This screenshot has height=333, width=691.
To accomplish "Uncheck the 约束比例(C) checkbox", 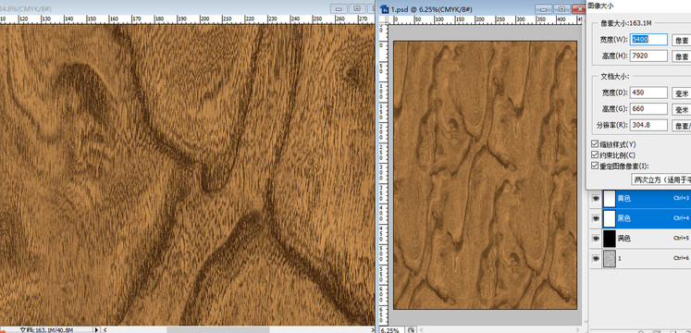I will coord(595,155).
